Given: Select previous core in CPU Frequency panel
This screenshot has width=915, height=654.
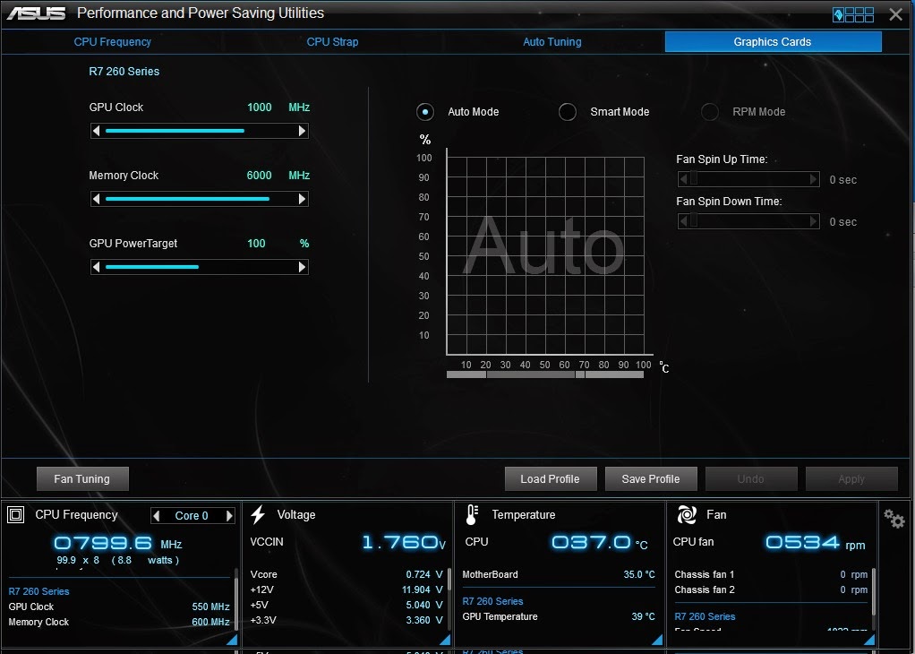Looking at the screenshot, I should click(x=156, y=516).
